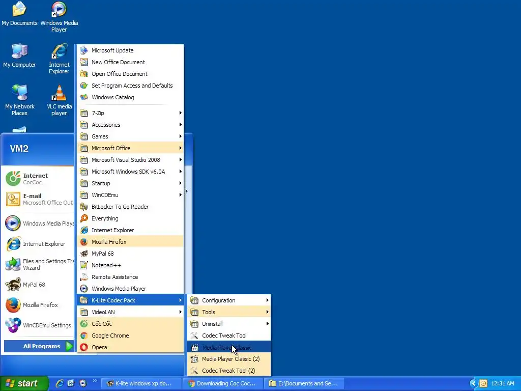Expand the Configuration submenu arrow
The image size is (521, 391).
(x=267, y=300)
